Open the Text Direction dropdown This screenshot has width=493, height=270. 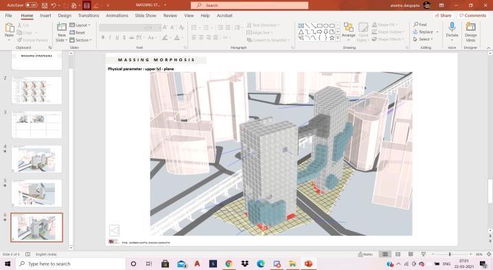point(263,25)
